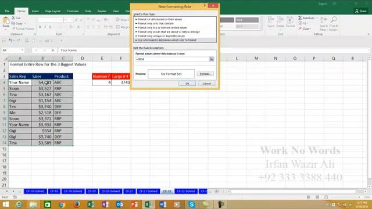Add a new sheet with plus icon

tap(217, 191)
